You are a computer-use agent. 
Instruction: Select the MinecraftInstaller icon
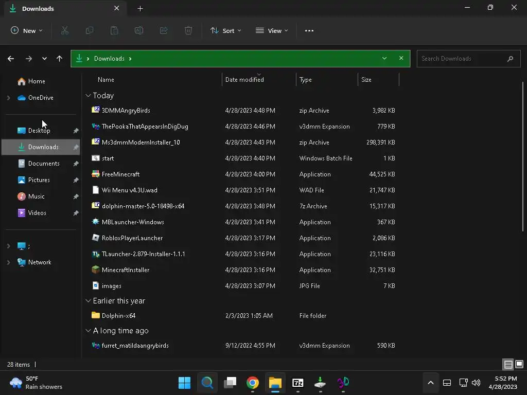pyautogui.click(x=95, y=270)
